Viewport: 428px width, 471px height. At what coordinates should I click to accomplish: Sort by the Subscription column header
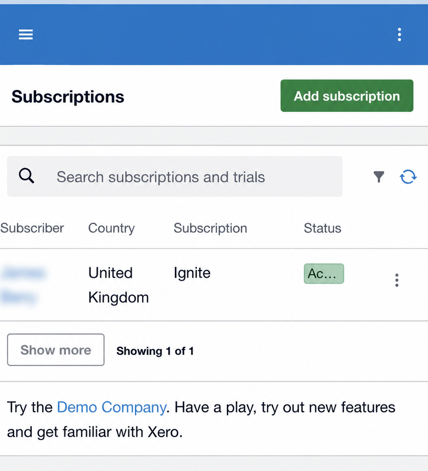click(x=210, y=228)
